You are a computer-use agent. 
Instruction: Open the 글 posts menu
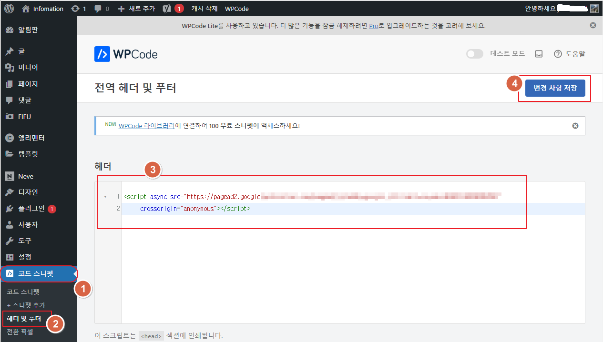click(38, 51)
